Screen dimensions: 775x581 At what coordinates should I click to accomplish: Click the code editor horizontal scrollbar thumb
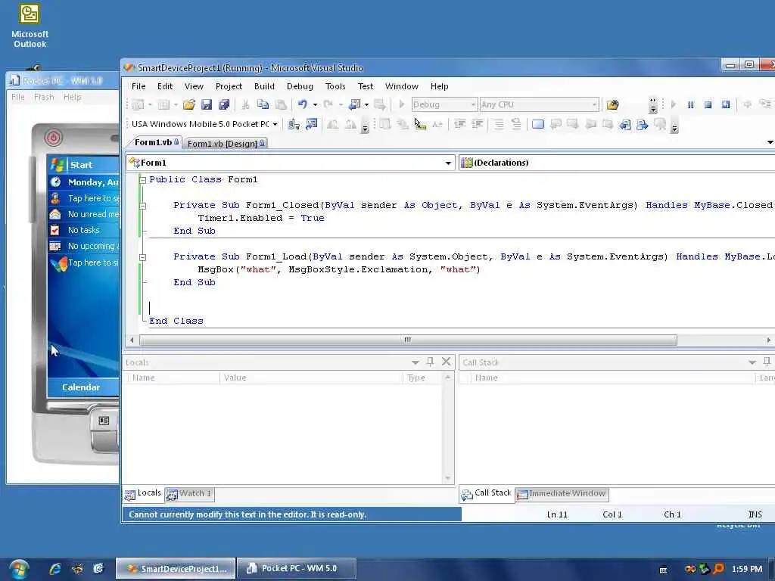(x=408, y=340)
